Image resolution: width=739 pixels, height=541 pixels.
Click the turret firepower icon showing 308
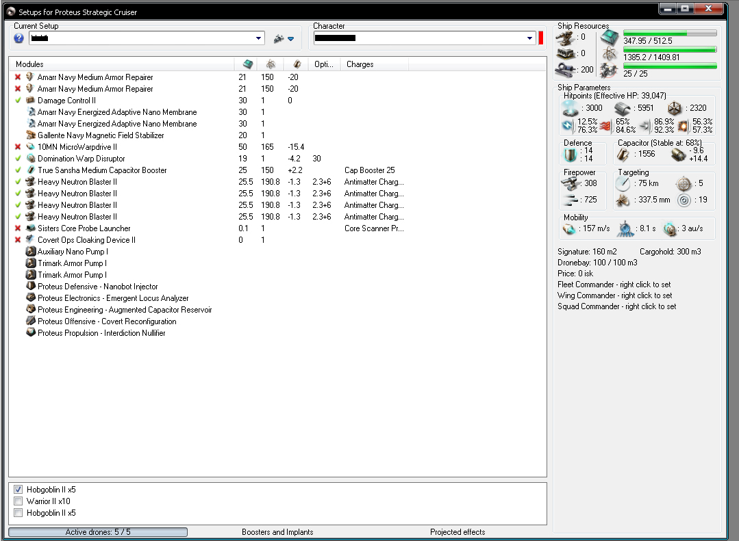coord(571,183)
